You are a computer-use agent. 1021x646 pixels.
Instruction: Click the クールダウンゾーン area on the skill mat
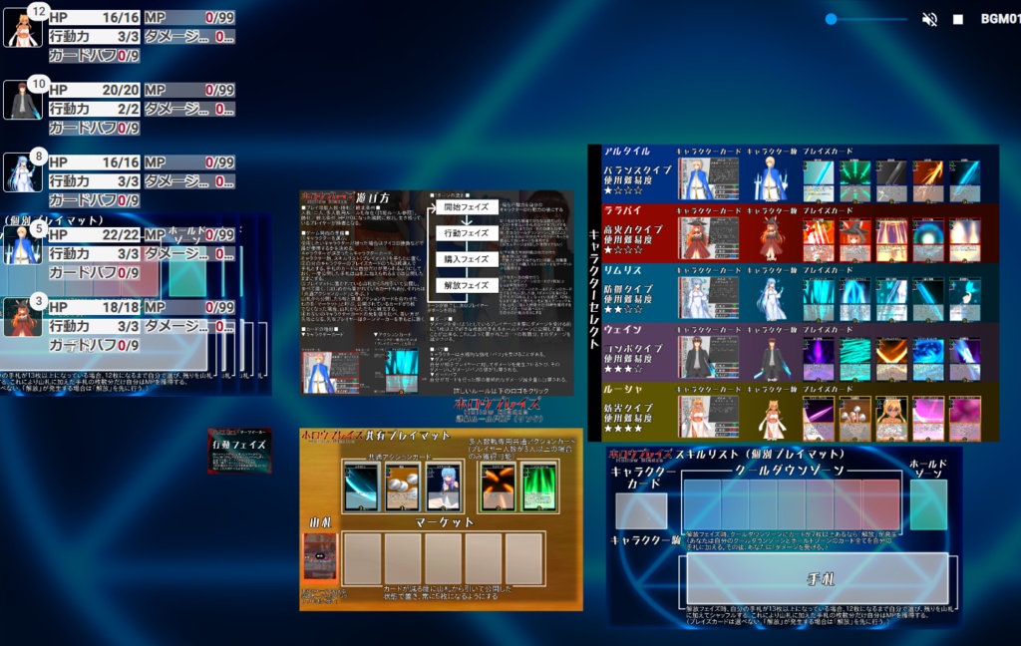pos(791,504)
